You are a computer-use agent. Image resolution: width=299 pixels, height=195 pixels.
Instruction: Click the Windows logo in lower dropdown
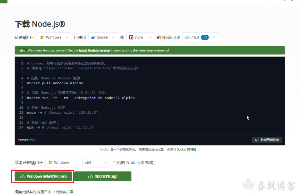click(50, 162)
